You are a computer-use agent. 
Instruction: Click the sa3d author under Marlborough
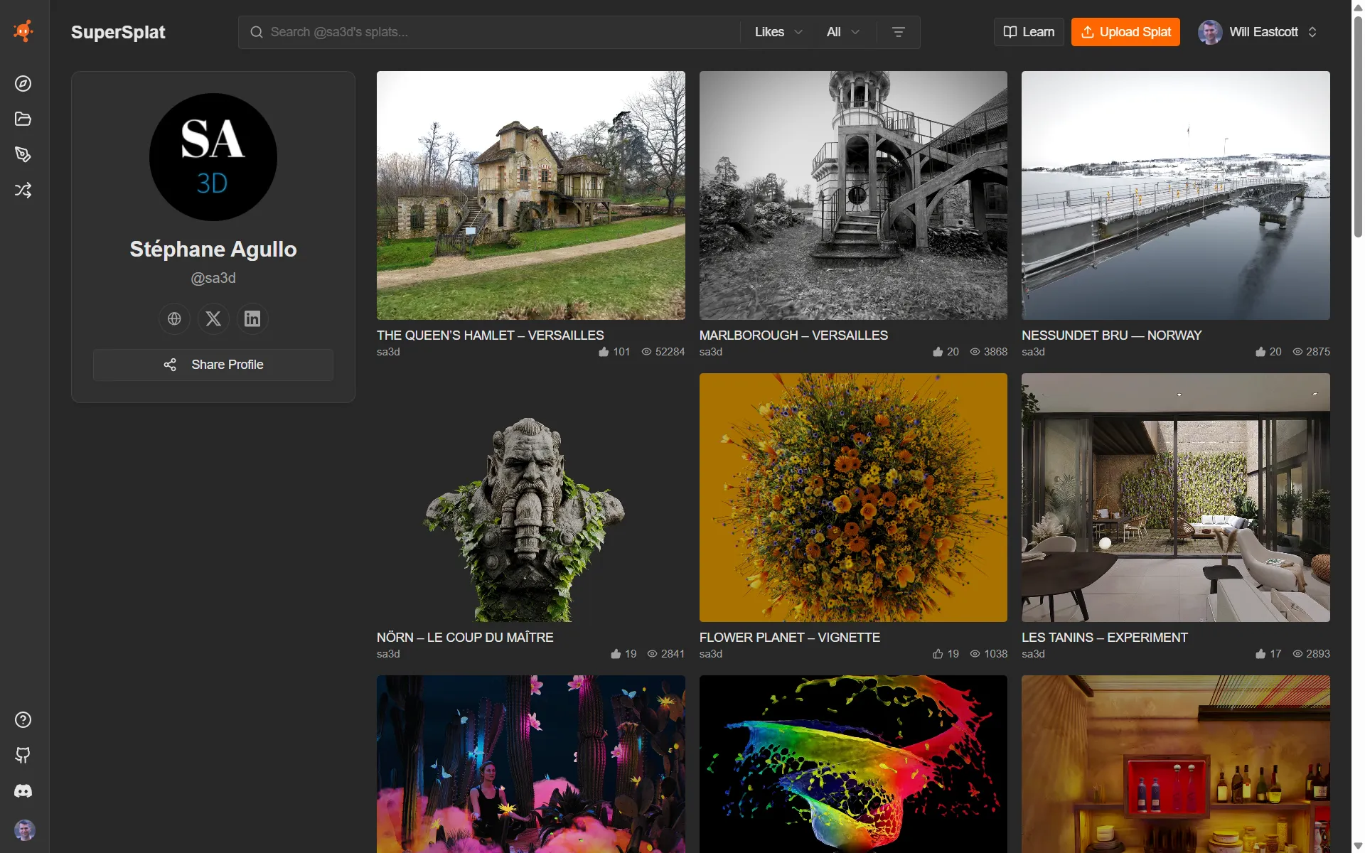pyautogui.click(x=711, y=352)
